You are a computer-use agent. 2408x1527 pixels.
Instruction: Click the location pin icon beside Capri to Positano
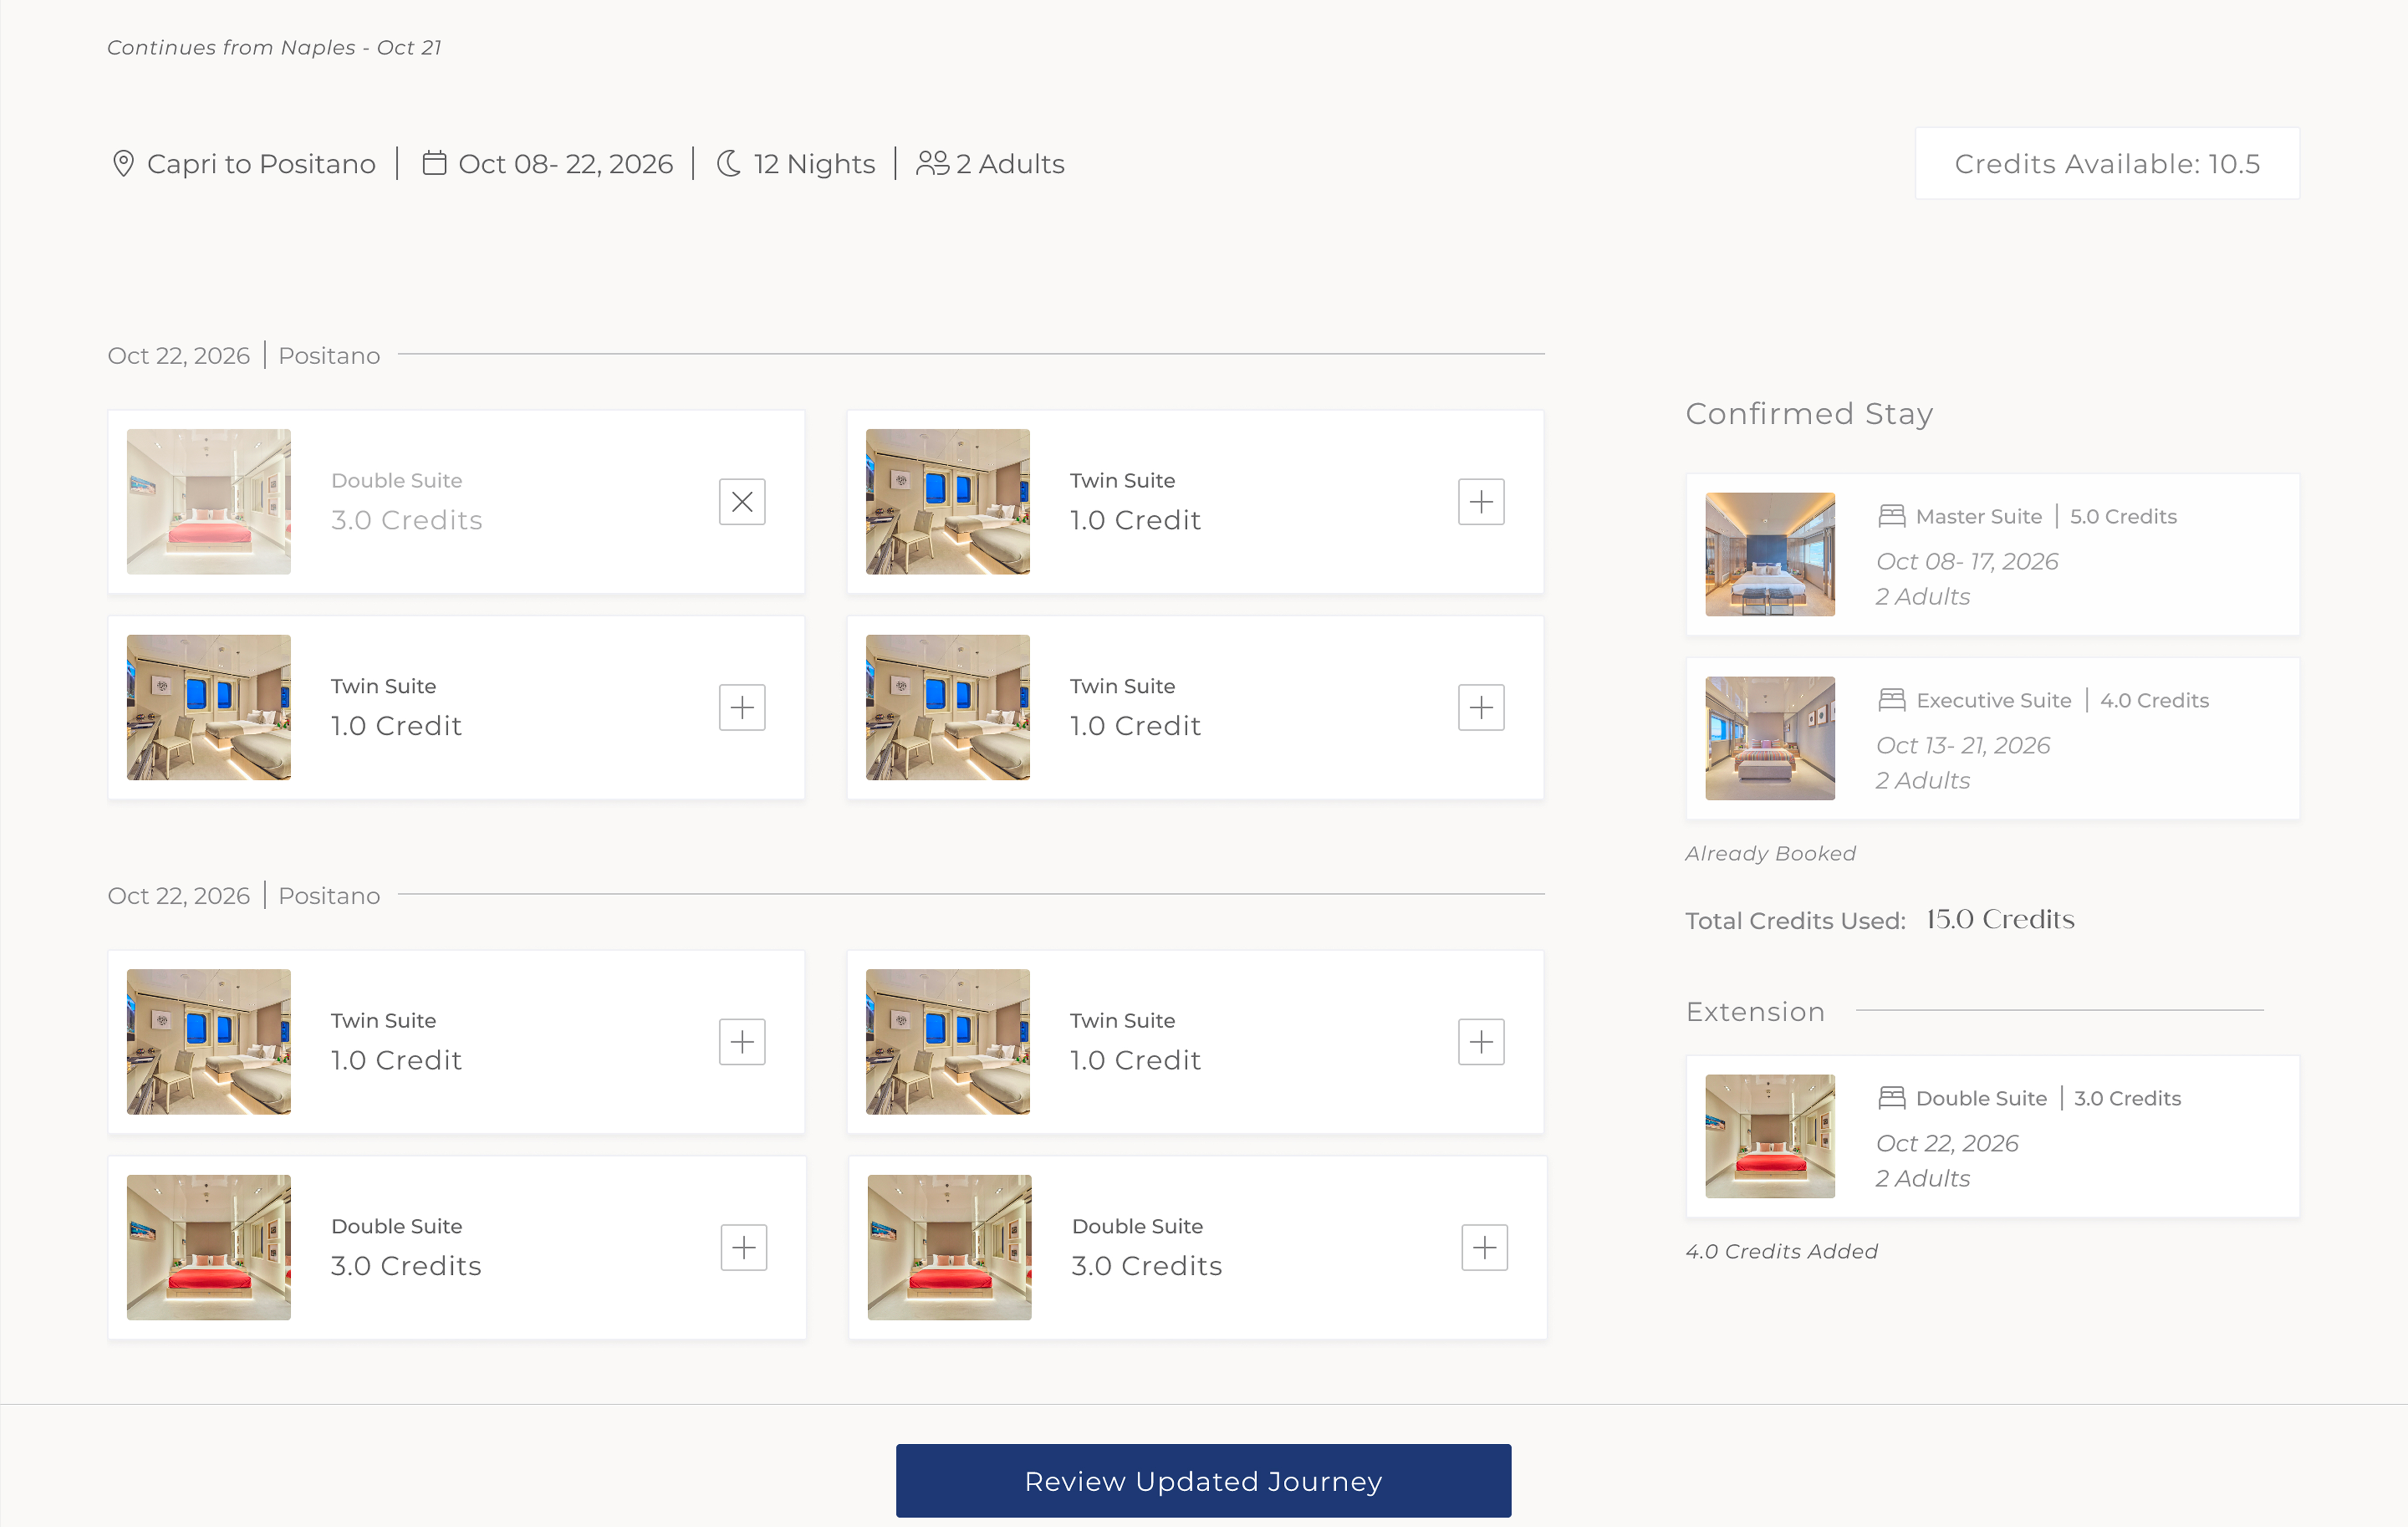pyautogui.click(x=123, y=163)
